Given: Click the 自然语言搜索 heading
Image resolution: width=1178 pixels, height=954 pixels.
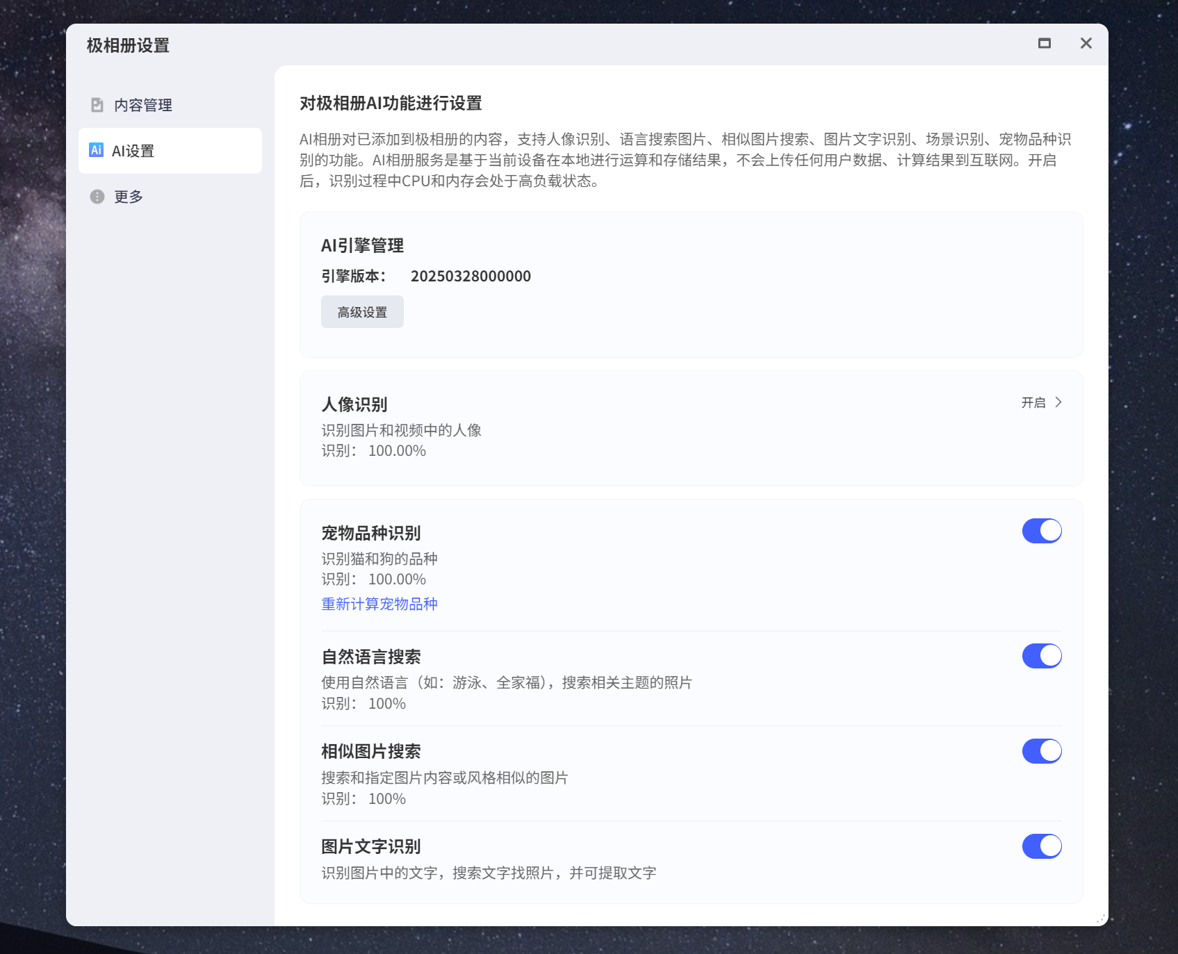Looking at the screenshot, I should 371,657.
